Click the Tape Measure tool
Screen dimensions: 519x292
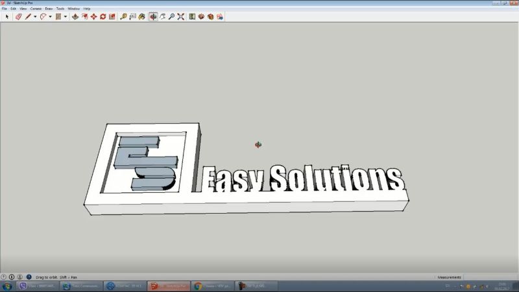[x=123, y=17]
